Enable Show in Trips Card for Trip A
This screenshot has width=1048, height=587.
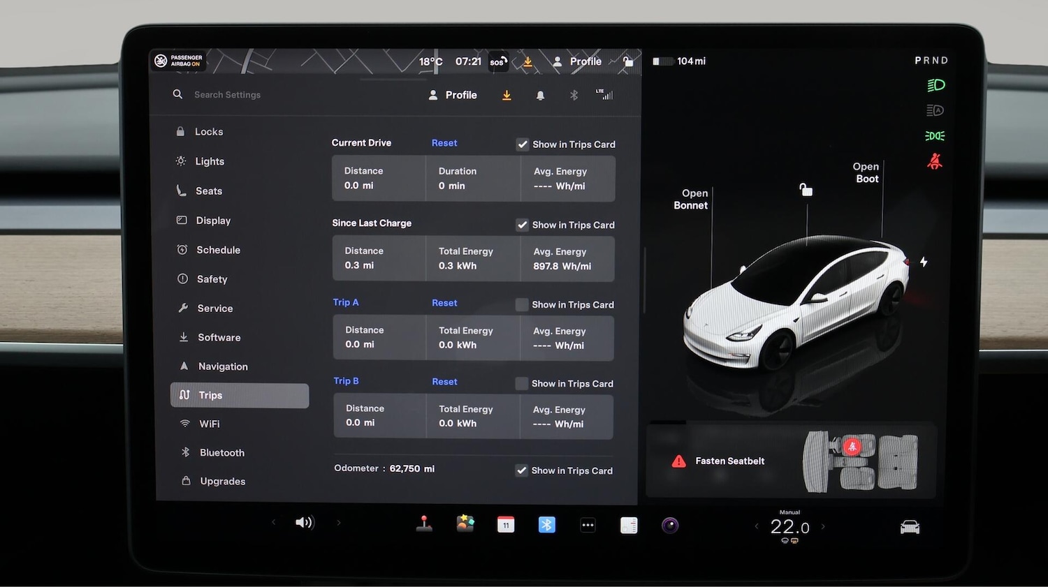522,304
